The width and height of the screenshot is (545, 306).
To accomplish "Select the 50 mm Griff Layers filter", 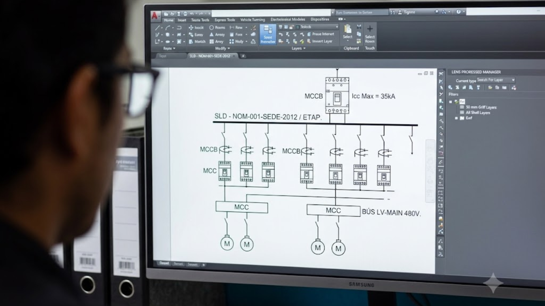I will (x=481, y=107).
